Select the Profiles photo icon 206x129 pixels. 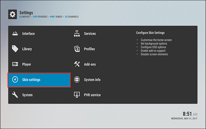(77, 49)
